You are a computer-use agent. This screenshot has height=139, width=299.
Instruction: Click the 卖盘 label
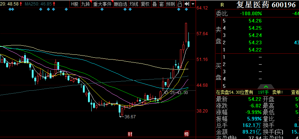tap(219, 36)
